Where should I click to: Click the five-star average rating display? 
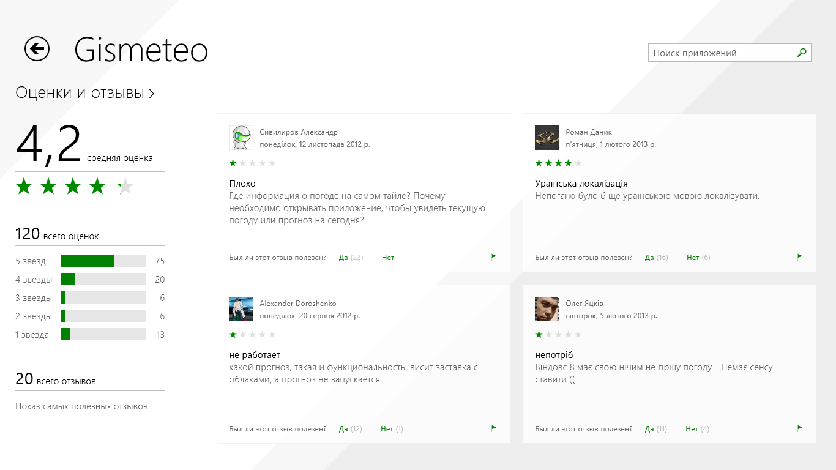point(75,186)
